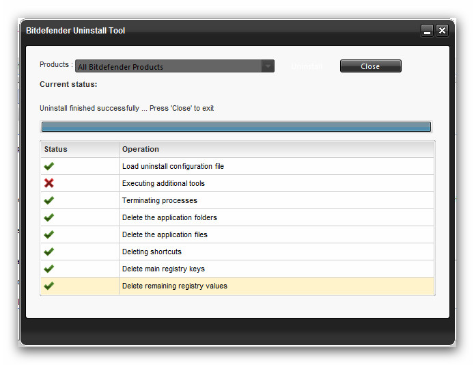Image resolution: width=474 pixels, height=365 pixels.
Task: Select 'Delete the application files' row text
Action: (x=165, y=234)
